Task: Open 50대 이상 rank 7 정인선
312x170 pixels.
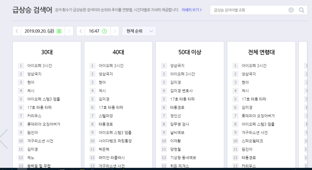Action: [175, 116]
